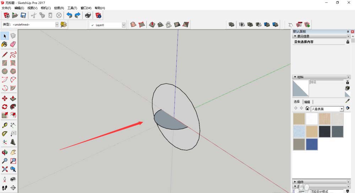355x193 pixels.
Task: Activate the Protractor tool
Action: click(5, 134)
